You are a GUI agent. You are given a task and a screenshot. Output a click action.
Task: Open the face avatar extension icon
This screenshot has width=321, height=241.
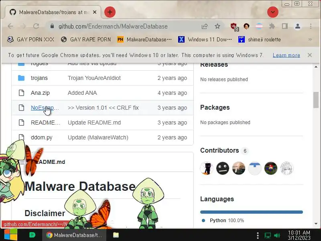246,26
